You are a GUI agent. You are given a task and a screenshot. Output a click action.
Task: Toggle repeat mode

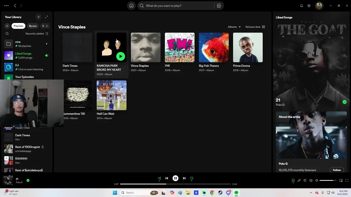pos(192,178)
